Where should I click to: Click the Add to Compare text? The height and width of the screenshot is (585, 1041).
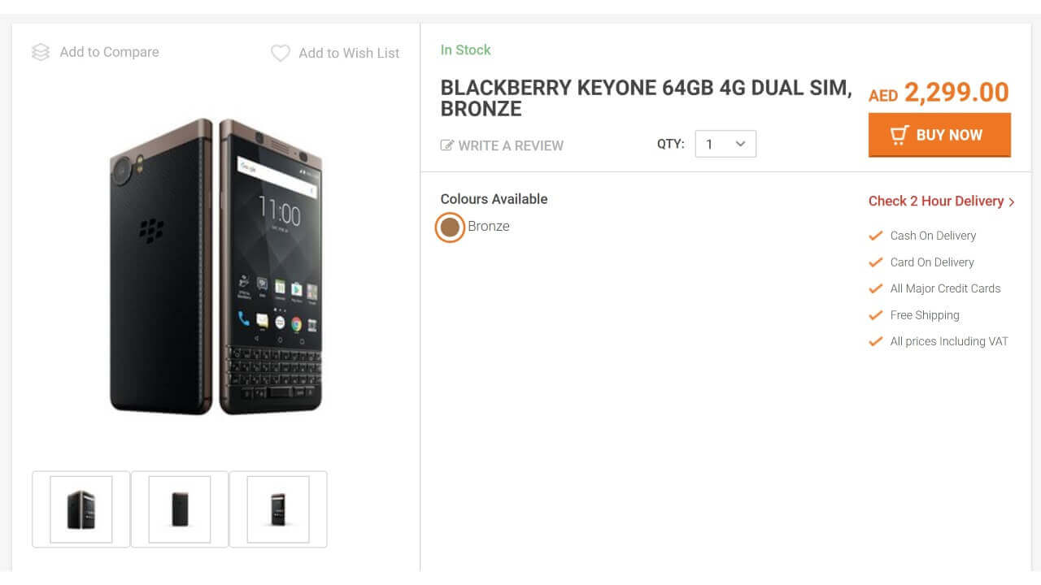pyautogui.click(x=109, y=52)
